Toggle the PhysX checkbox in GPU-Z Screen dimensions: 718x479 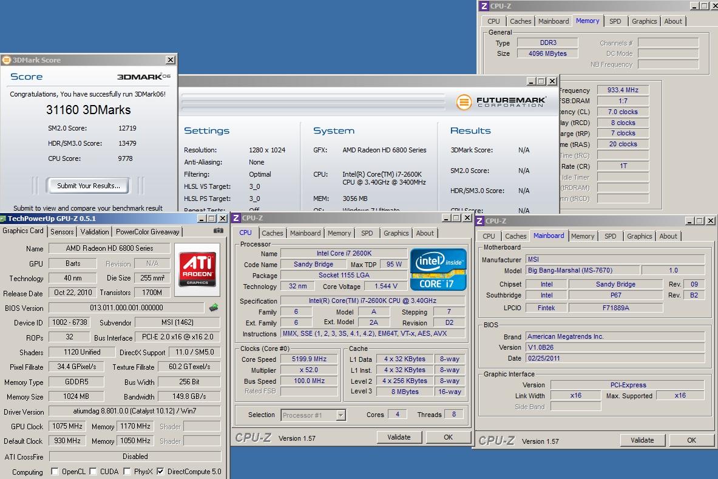[x=127, y=471]
